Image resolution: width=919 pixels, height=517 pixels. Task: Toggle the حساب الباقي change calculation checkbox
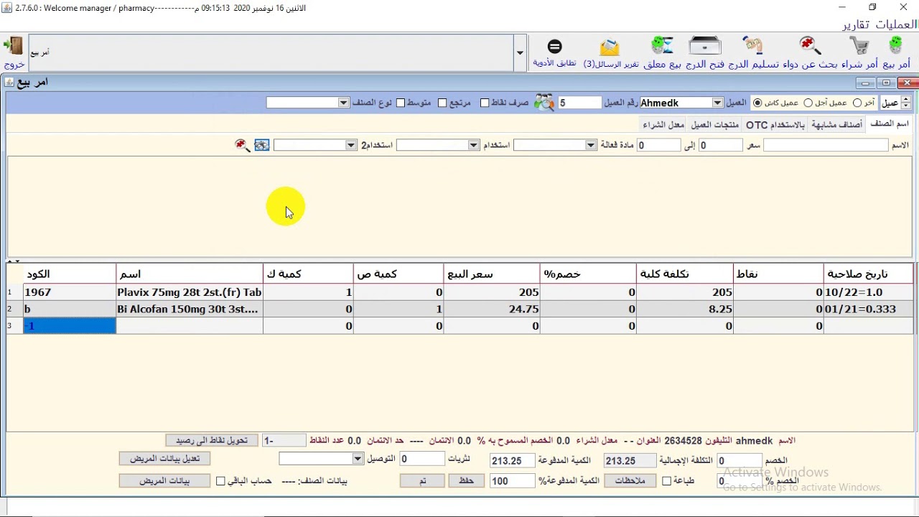pos(220,481)
